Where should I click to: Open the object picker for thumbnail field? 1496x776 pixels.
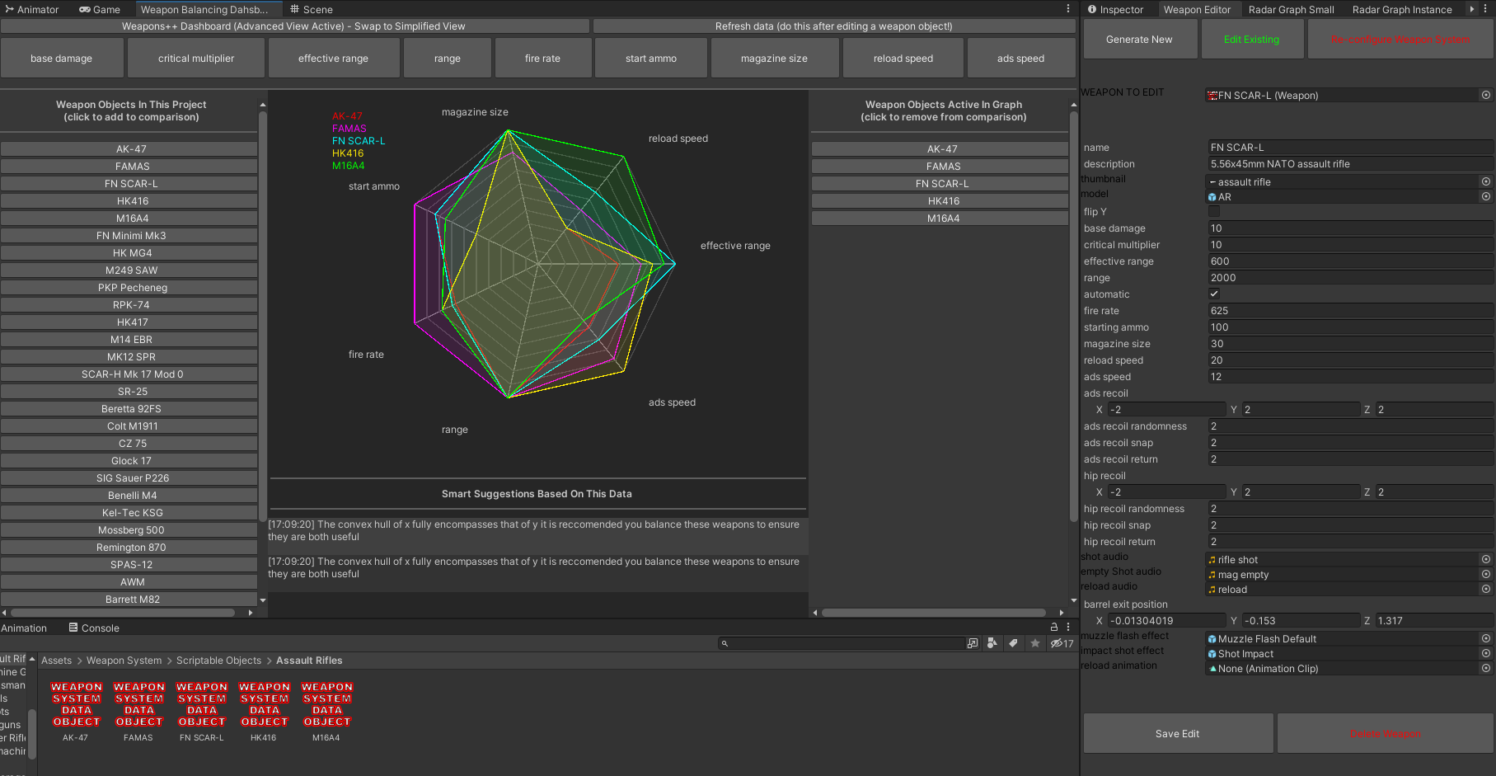point(1486,181)
